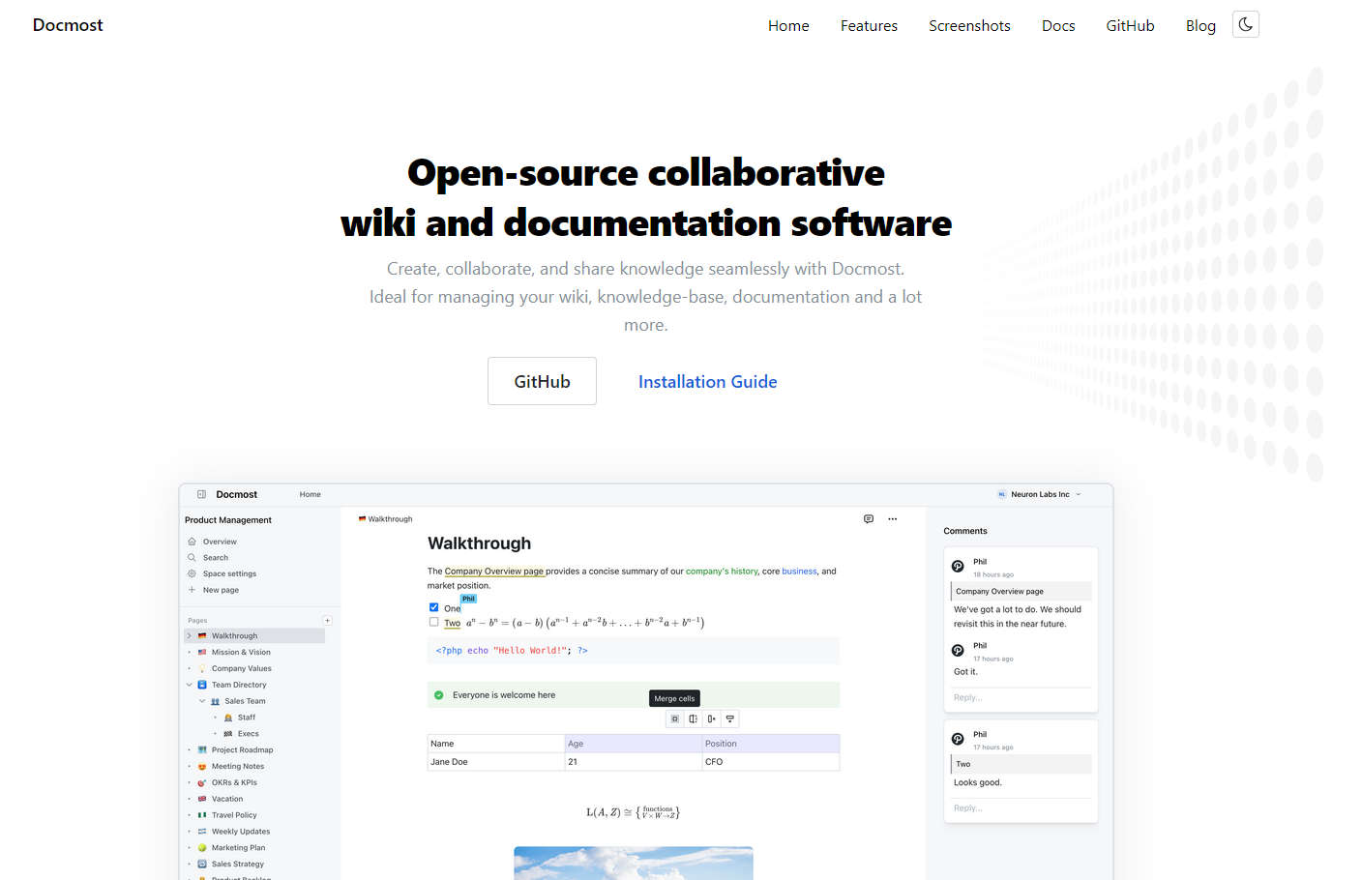Click the CFO table cell
Viewport: 1362px width, 880px height.
[771, 762]
